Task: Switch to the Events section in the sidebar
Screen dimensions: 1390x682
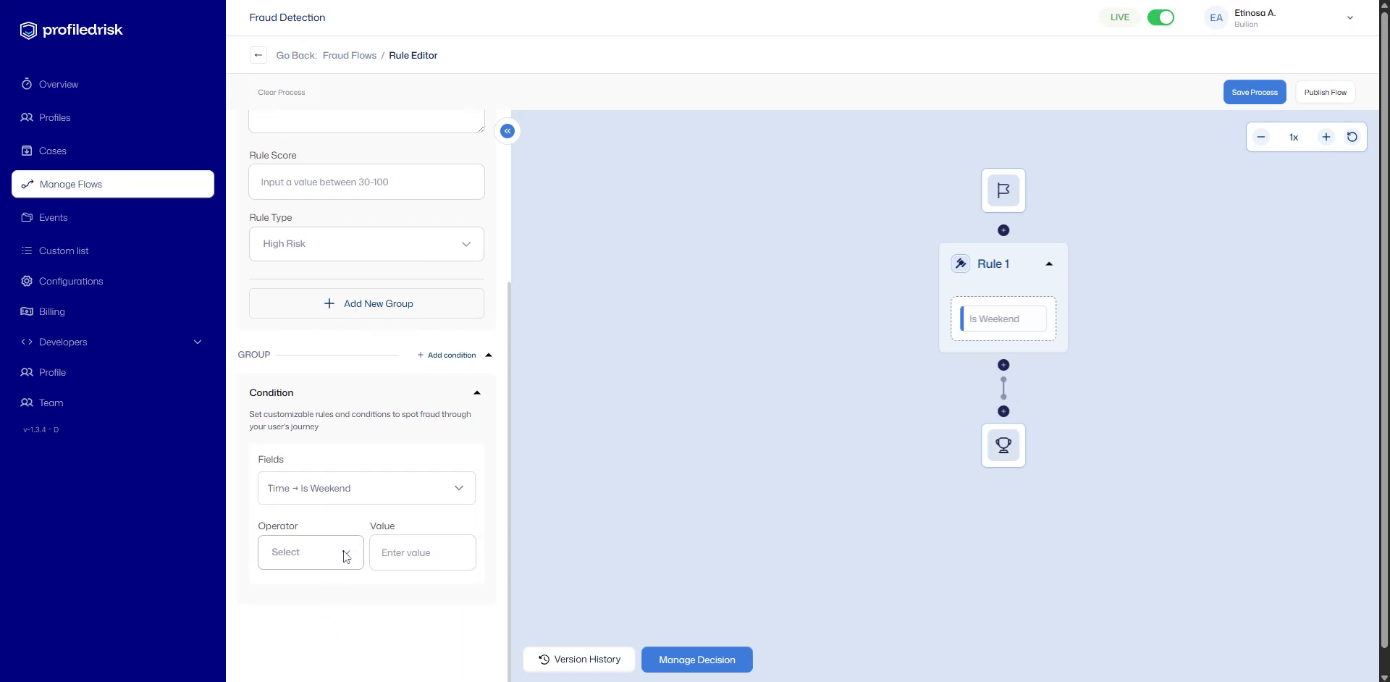Action: (x=53, y=217)
